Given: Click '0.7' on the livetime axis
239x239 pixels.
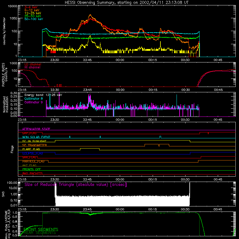Looking at the screenshot, I should [x=15, y=226].
